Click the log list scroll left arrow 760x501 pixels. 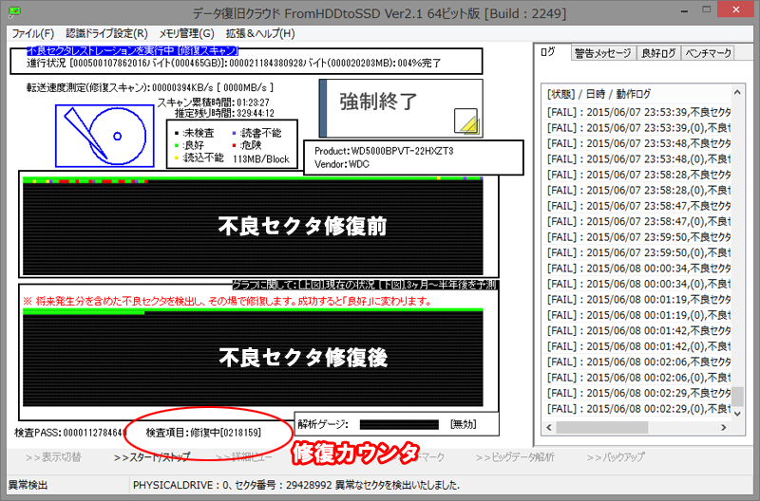click(549, 427)
